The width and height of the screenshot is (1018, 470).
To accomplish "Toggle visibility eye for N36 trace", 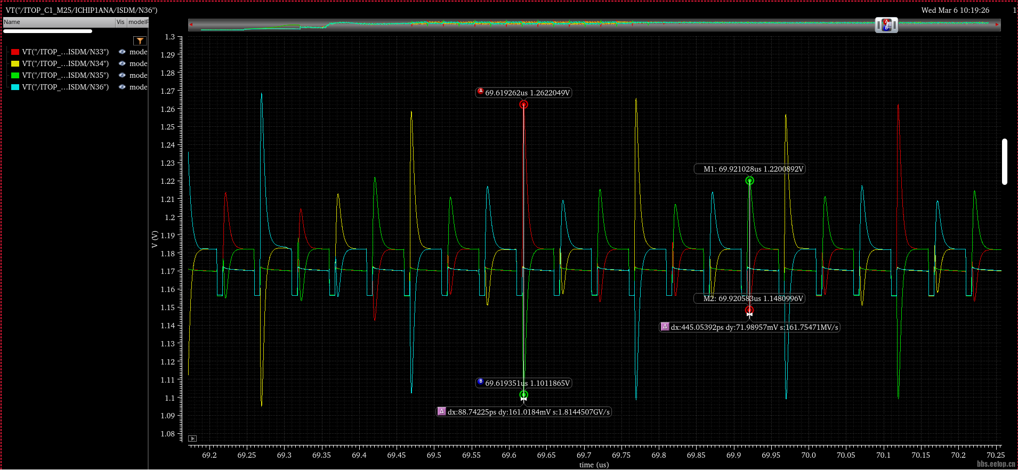I will pos(122,87).
